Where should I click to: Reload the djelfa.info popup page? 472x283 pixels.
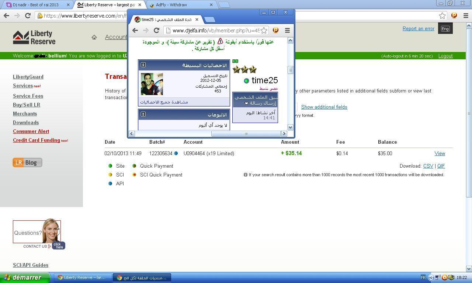tap(156, 30)
